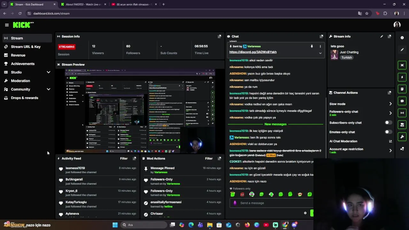409x230 pixels.
Task: Click the Stream Preview video
Action: (140, 111)
